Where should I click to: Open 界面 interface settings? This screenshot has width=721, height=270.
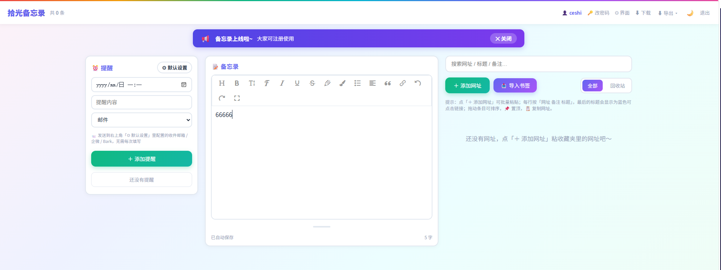click(x=622, y=13)
